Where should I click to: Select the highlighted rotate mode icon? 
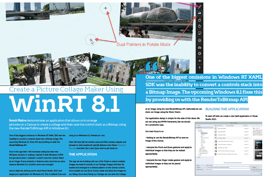200,13
